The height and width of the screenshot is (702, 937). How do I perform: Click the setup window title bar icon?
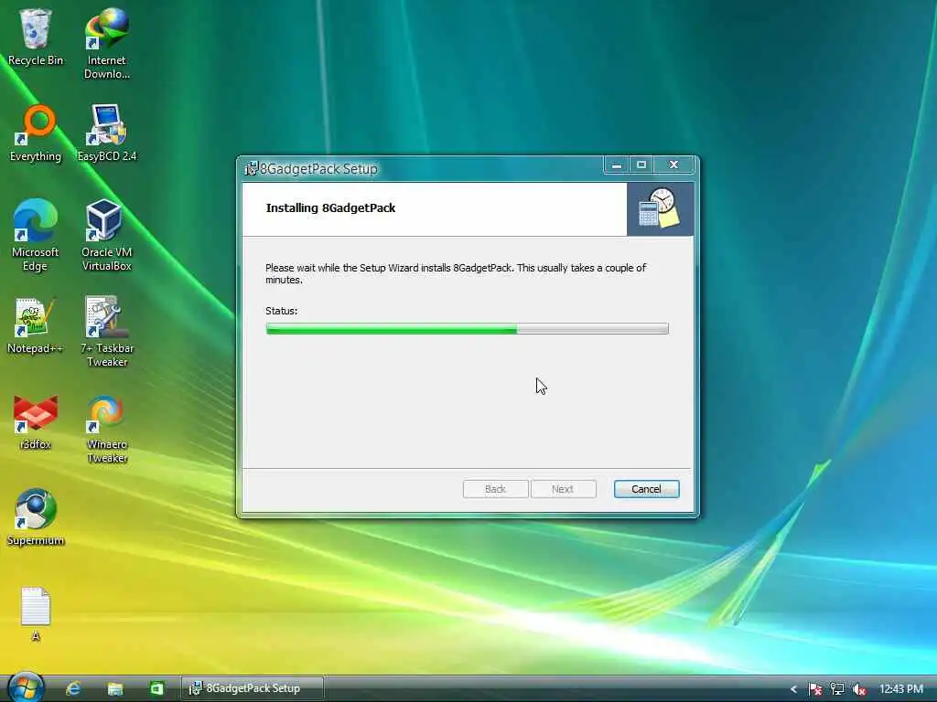point(252,168)
